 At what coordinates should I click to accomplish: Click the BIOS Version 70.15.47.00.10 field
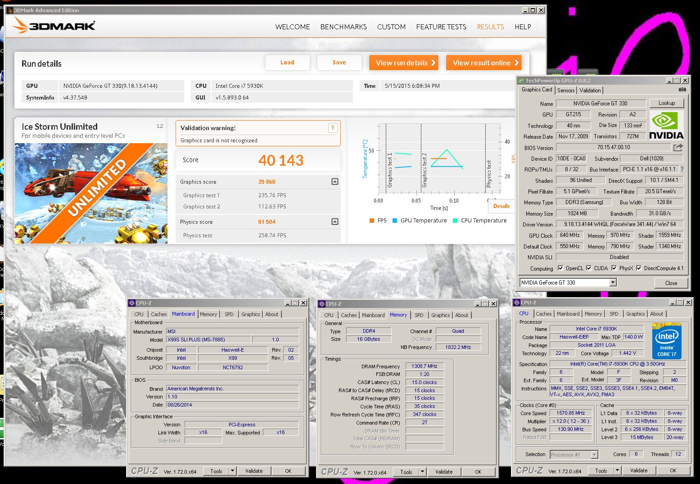613,147
